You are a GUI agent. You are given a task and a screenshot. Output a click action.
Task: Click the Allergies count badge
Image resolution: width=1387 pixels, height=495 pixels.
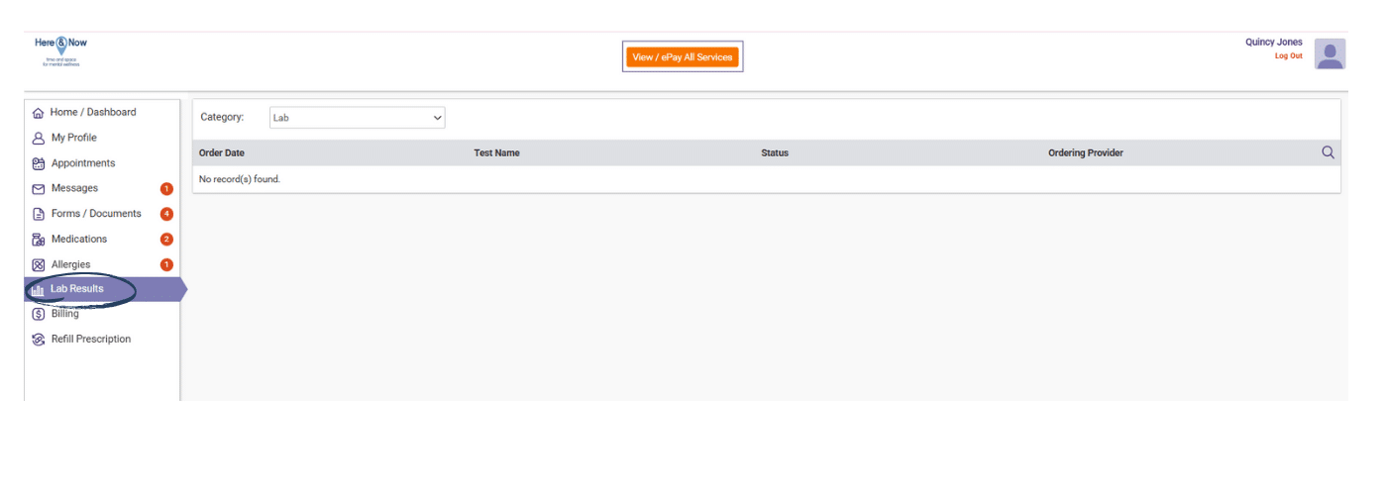point(166,264)
